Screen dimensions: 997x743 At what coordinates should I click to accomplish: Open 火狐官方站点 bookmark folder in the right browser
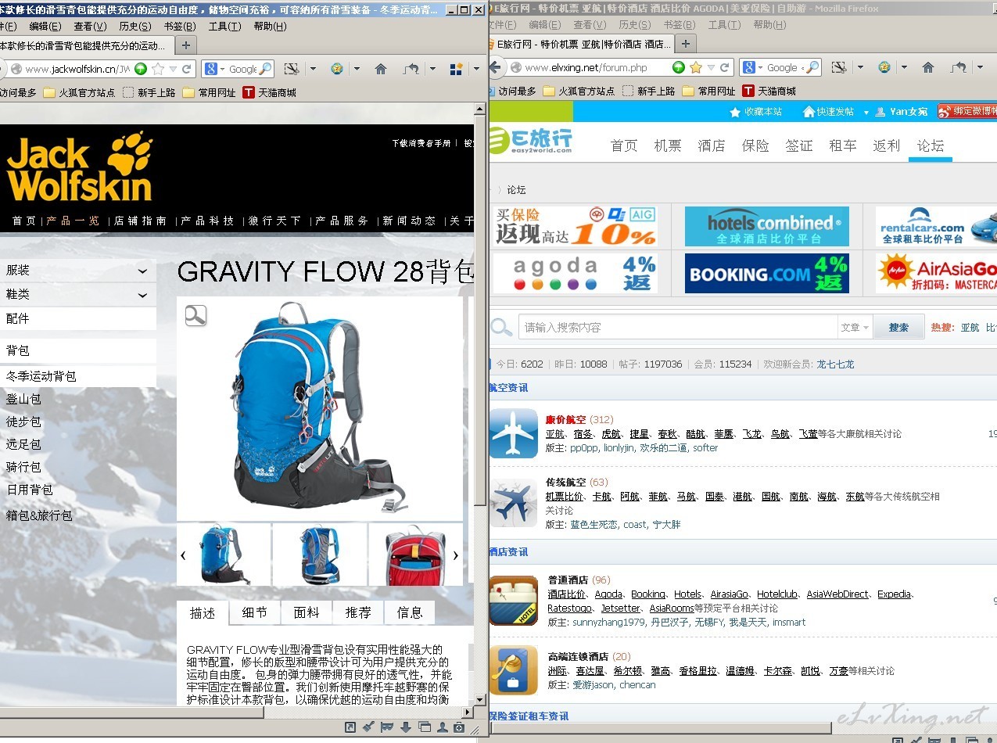click(579, 91)
